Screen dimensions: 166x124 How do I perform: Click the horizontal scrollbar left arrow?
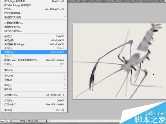tap(49, 121)
